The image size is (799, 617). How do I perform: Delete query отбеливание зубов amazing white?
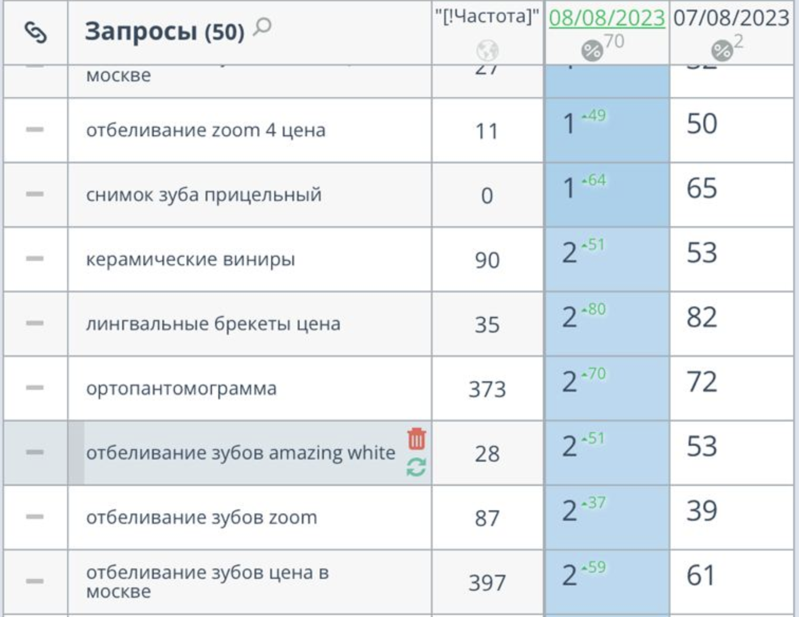coord(416,439)
